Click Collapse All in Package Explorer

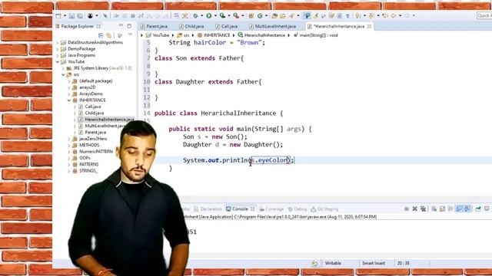[101, 35]
